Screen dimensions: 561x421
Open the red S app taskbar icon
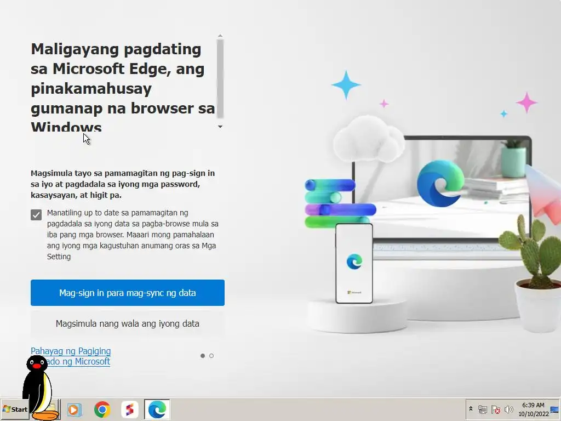coord(129,409)
